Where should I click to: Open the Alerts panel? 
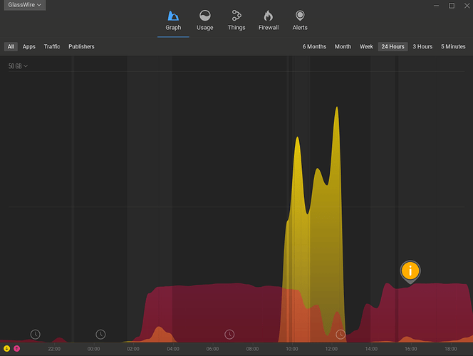tap(300, 20)
